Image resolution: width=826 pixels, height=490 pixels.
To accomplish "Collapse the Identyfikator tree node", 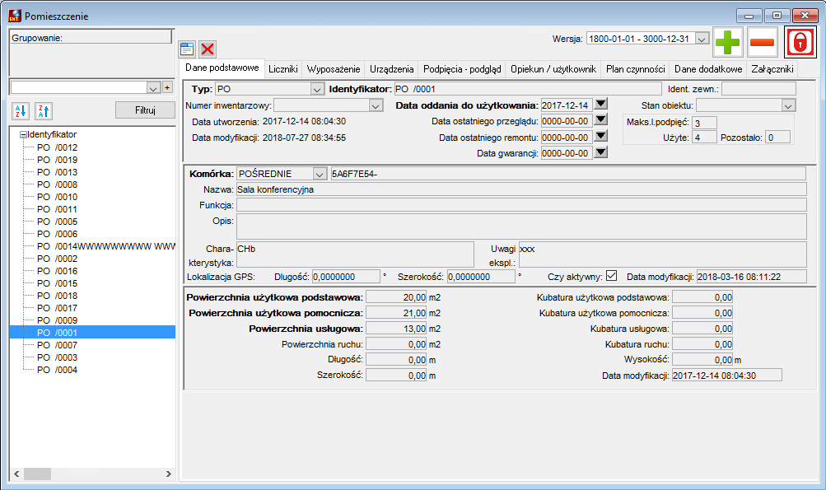I will pyautogui.click(x=23, y=135).
